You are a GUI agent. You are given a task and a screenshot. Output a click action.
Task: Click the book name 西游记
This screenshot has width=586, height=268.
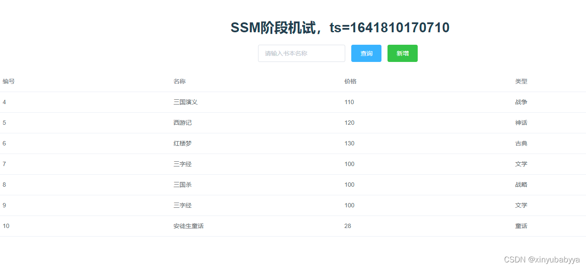pyautogui.click(x=183, y=123)
